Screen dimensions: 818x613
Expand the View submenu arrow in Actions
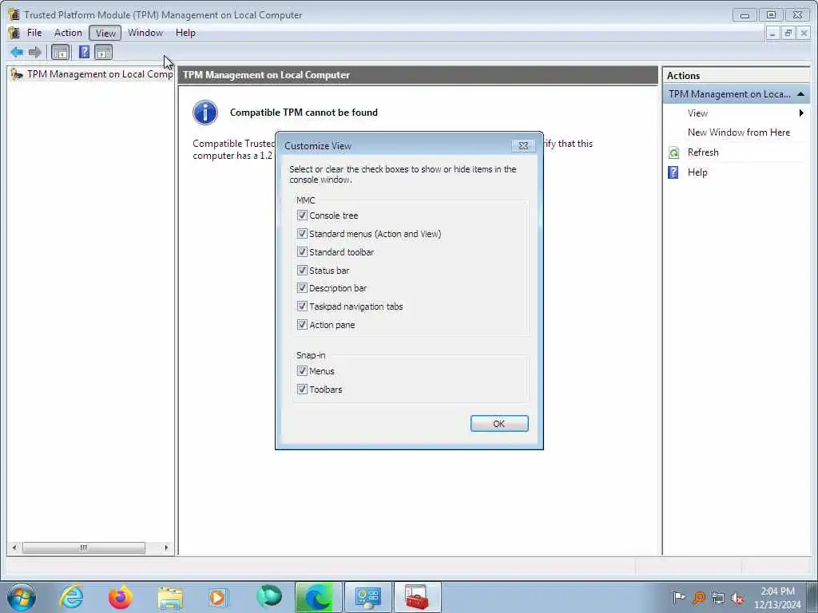(x=800, y=113)
